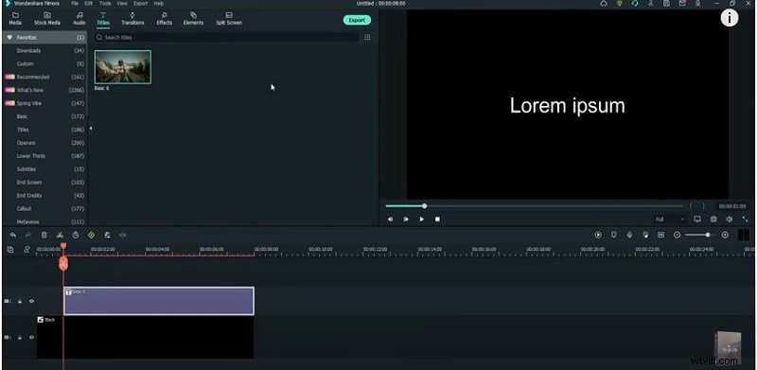The width and height of the screenshot is (757, 370).
Task: Open the Subtitles category
Action: click(44, 169)
